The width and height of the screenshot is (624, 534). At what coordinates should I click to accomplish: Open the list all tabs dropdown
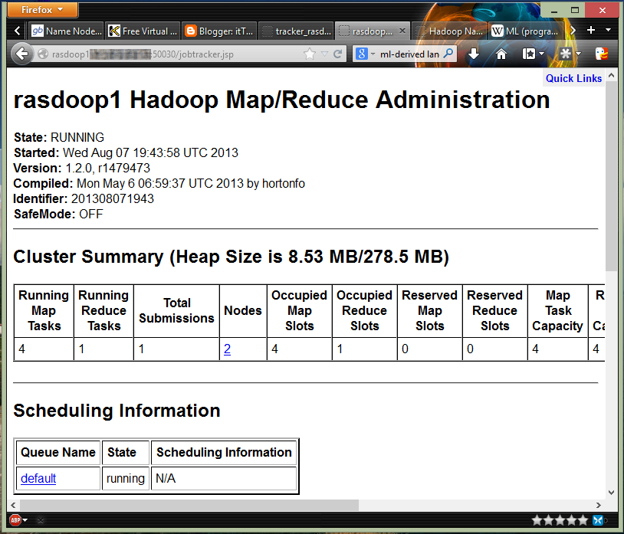pos(608,30)
